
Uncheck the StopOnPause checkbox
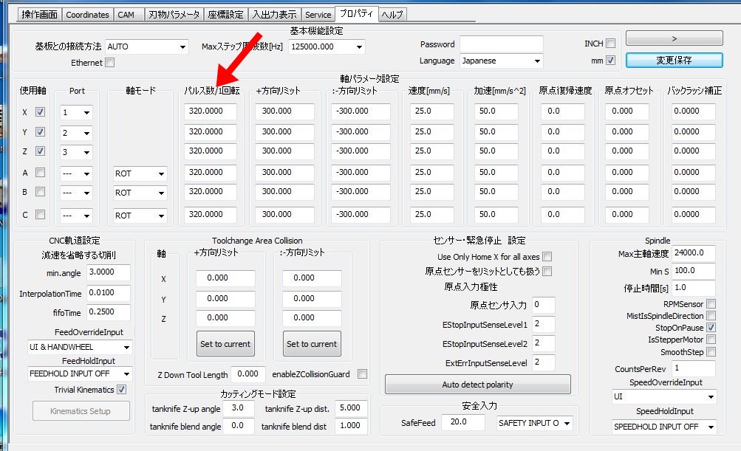point(711,328)
